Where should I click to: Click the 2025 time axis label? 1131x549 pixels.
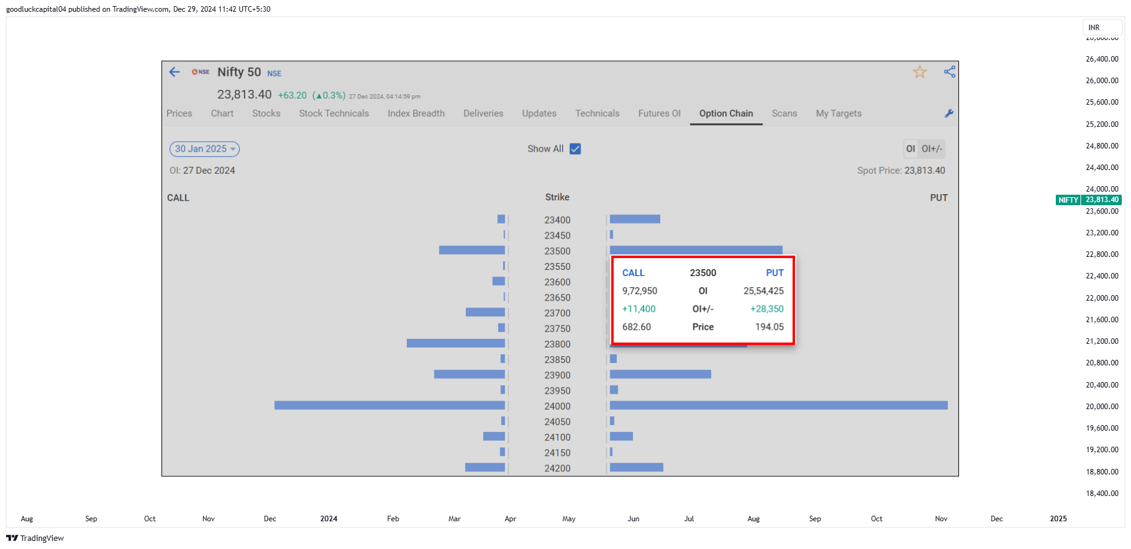point(1058,519)
